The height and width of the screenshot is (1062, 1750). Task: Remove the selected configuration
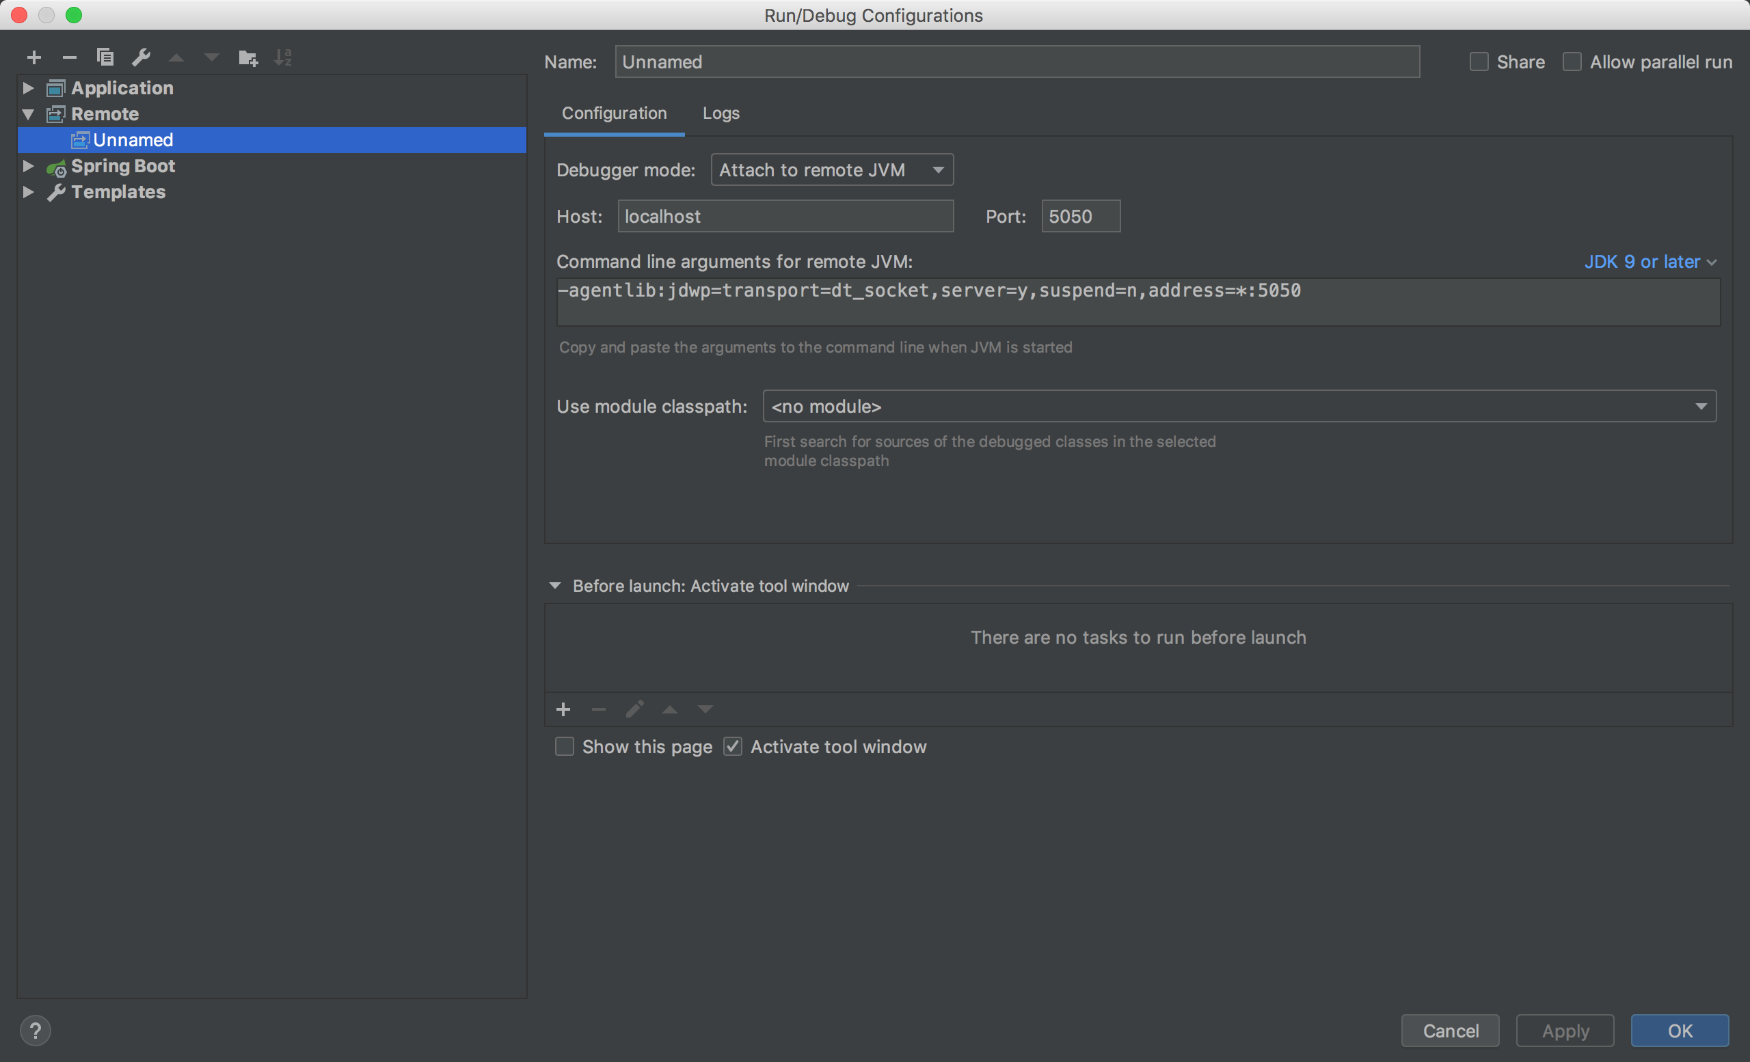pos(69,57)
